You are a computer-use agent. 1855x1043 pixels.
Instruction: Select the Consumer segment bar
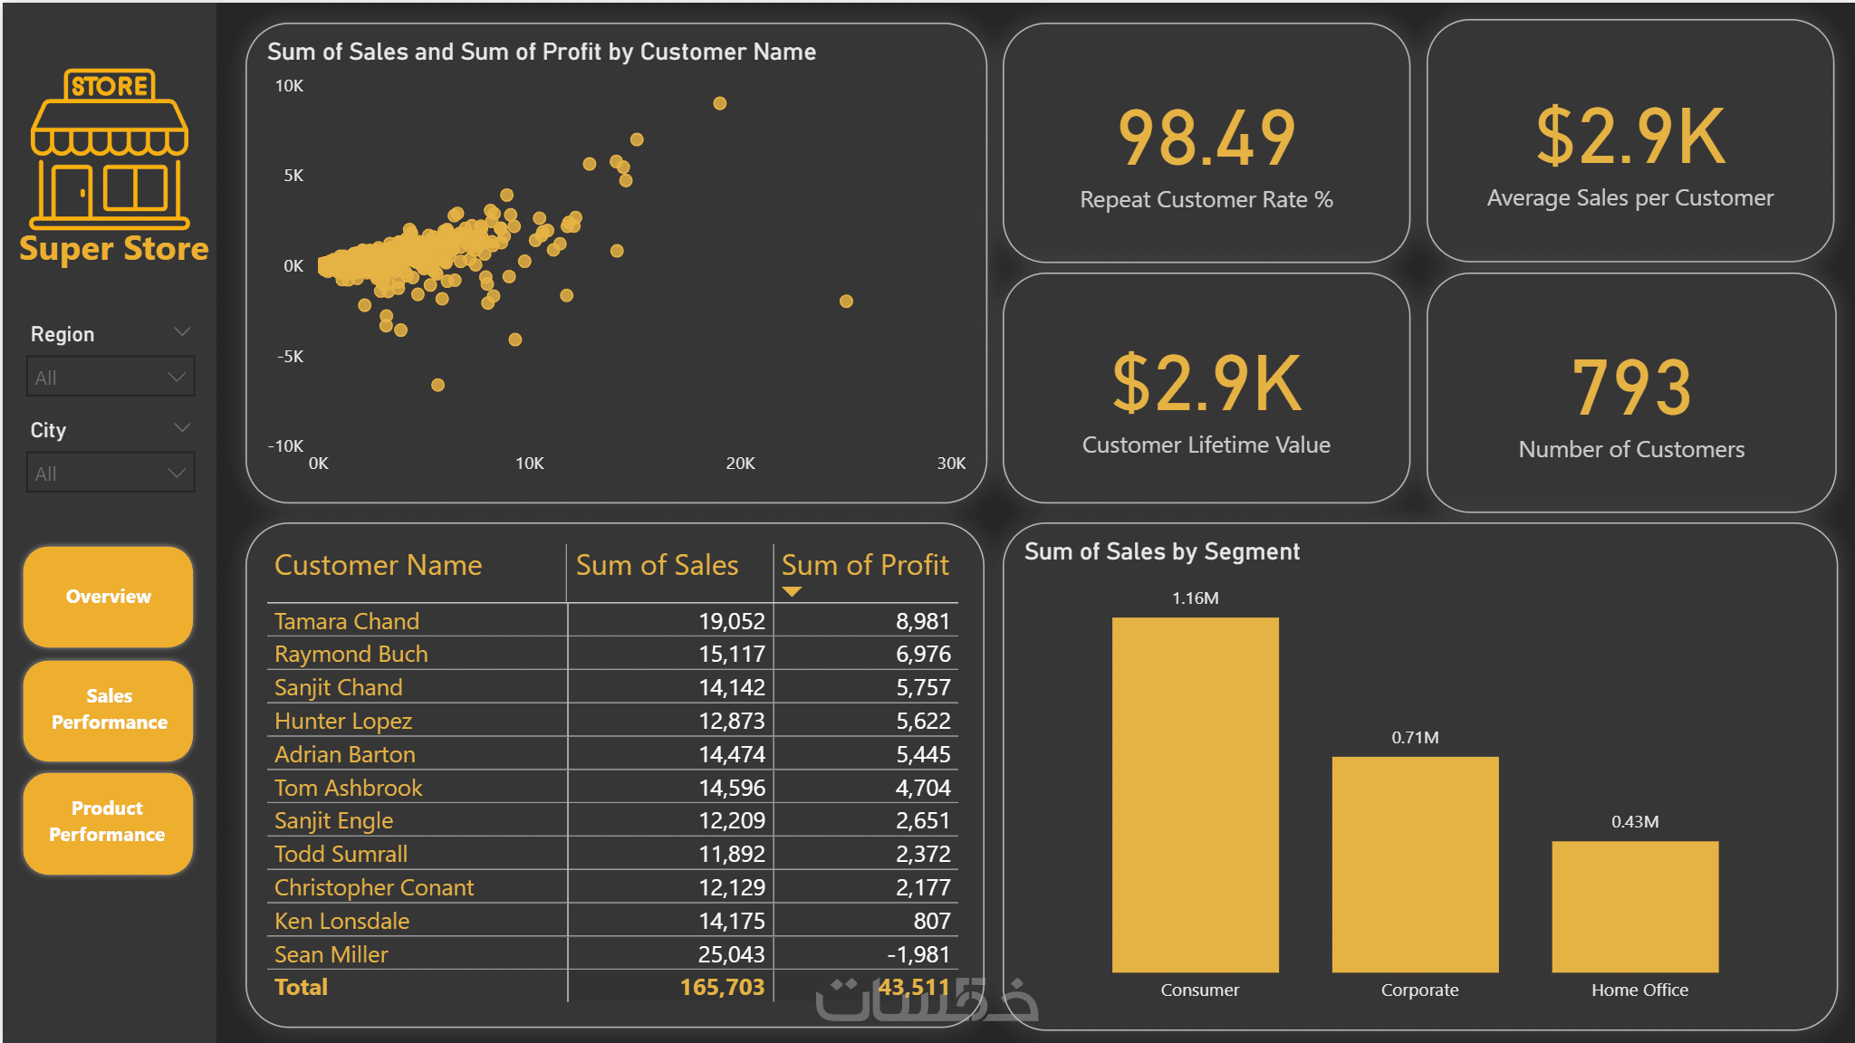[x=1195, y=795]
